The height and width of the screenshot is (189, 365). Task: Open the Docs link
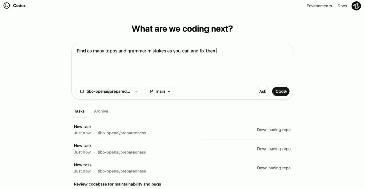[x=342, y=6]
